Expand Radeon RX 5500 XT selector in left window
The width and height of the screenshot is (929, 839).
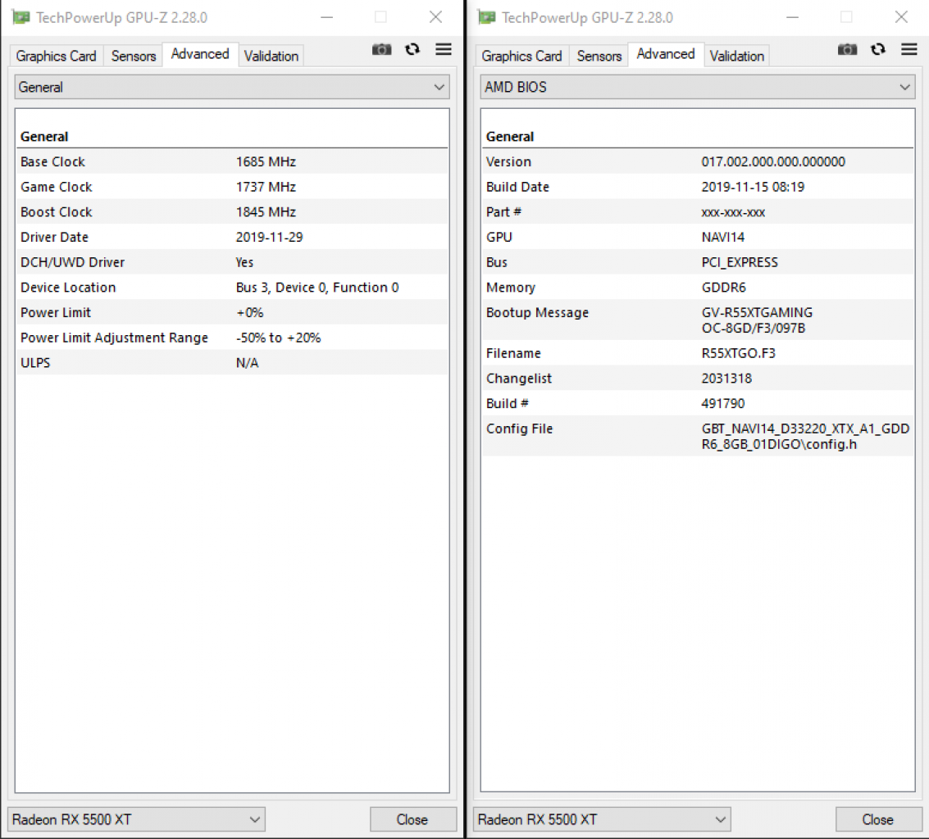pos(136,819)
